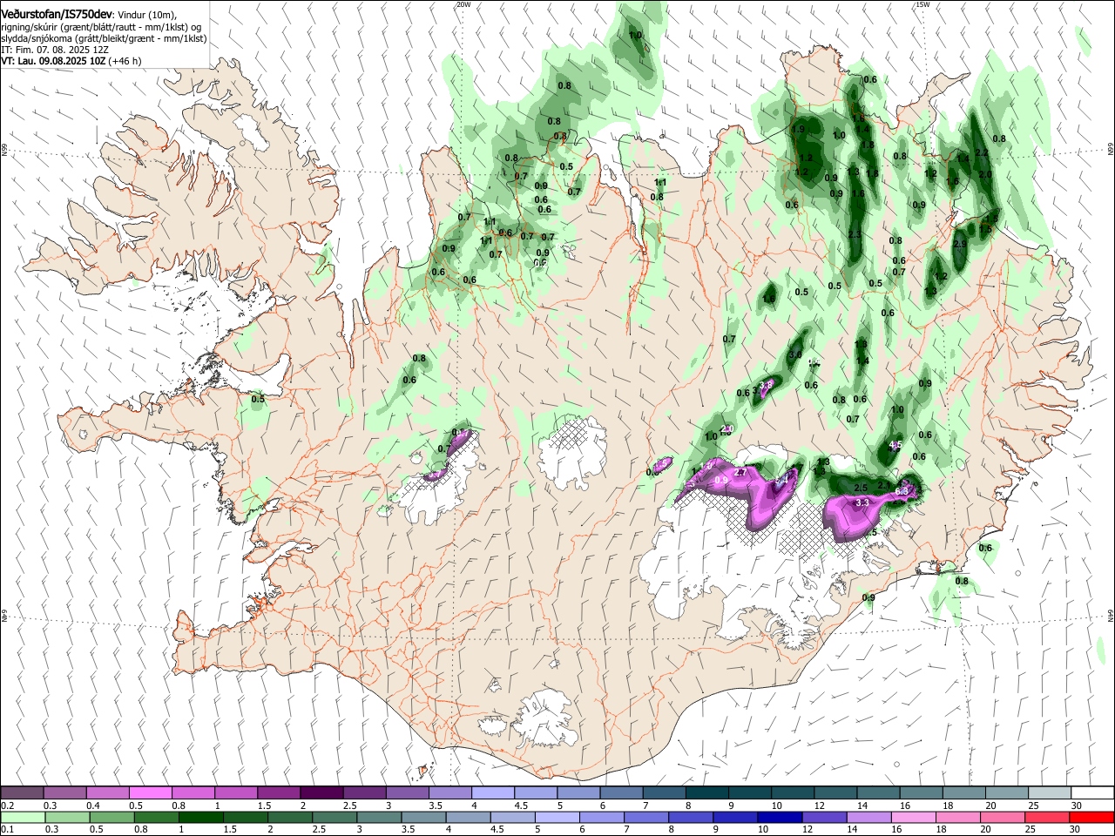The height and width of the screenshot is (836, 1115).
Task: Click the 3.0 precipitation value in dark green
Action: [795, 354]
